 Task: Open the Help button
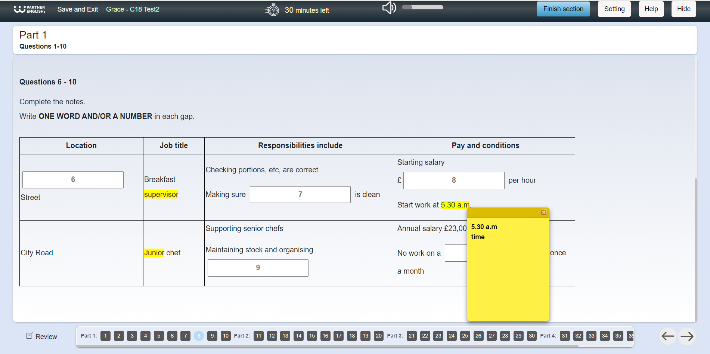click(651, 9)
